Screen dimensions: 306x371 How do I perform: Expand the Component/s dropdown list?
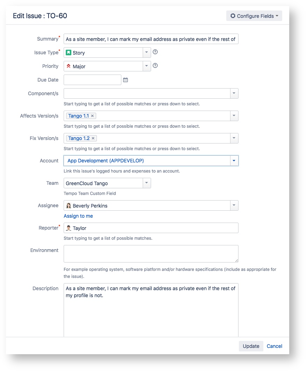[x=234, y=93]
